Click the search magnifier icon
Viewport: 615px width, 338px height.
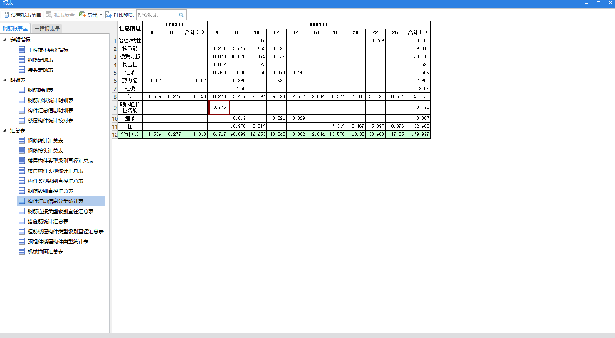181,15
